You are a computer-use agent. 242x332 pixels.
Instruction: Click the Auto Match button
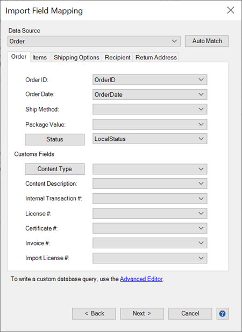pos(207,41)
